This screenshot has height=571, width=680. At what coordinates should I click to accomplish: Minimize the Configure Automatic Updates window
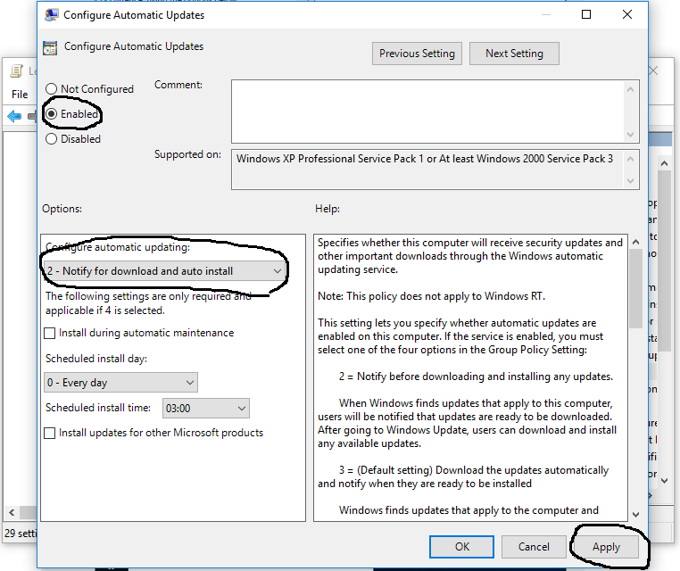tap(546, 15)
